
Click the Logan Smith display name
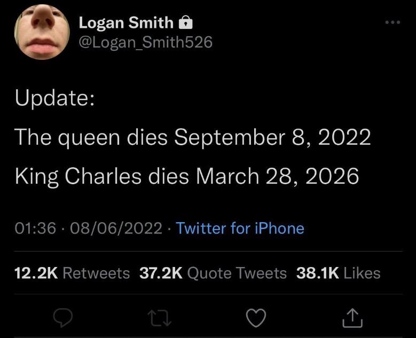pos(126,22)
